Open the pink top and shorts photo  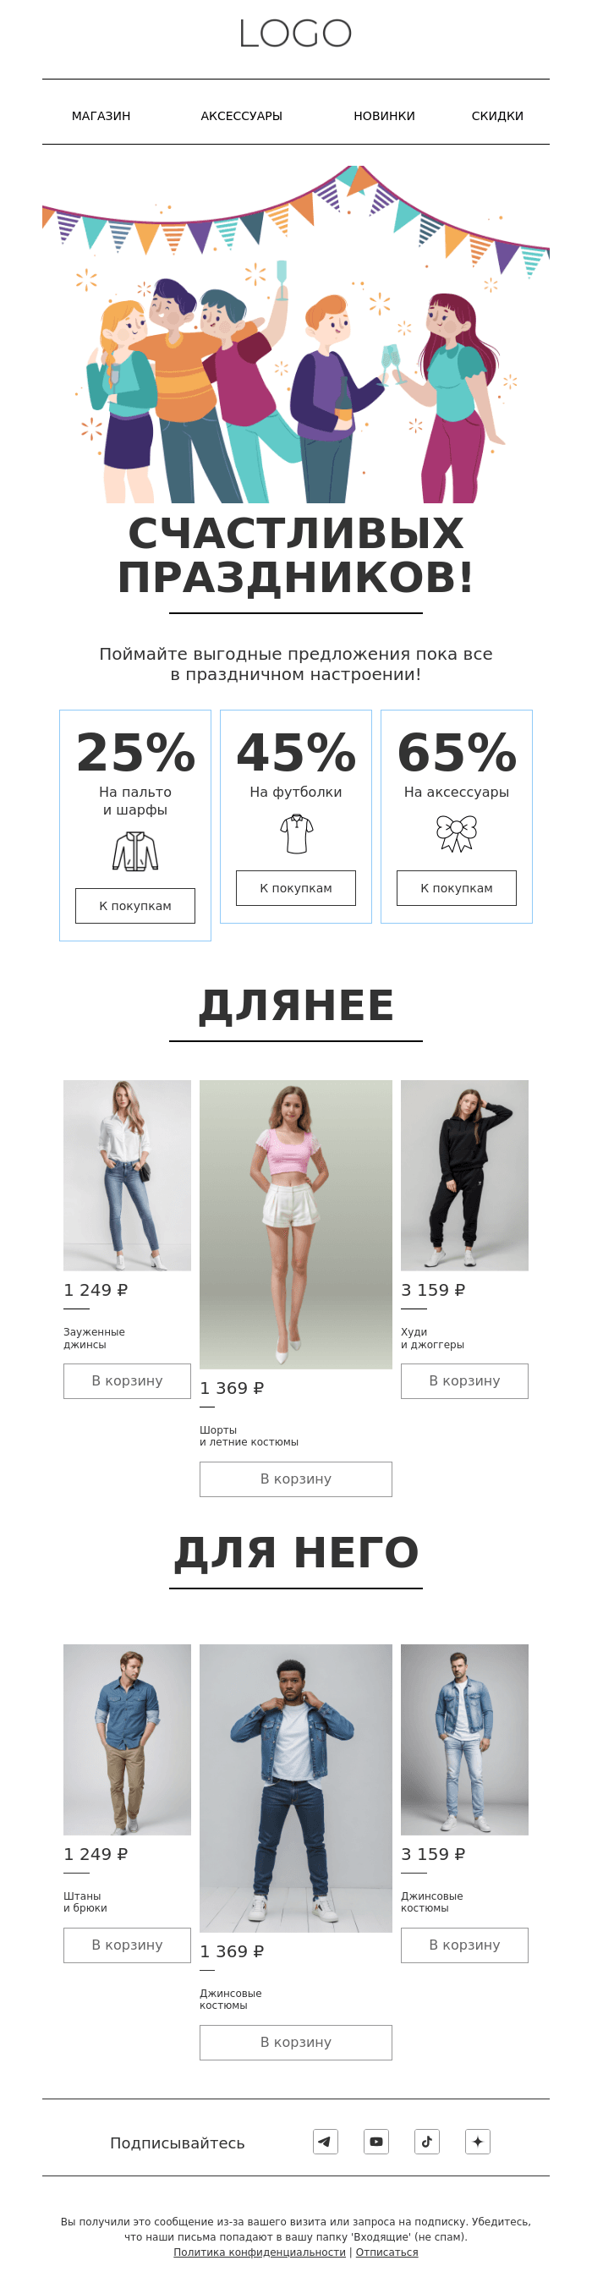pos(296,1224)
